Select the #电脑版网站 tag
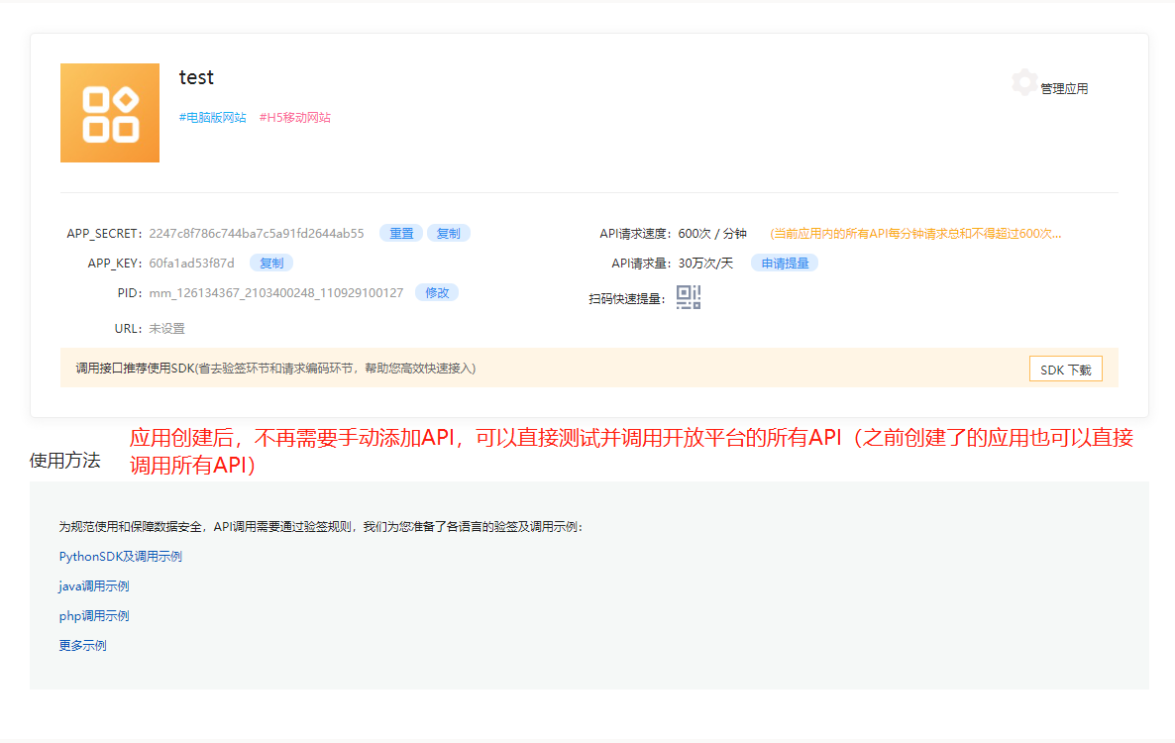Viewport: 1175px width, 743px height. pyautogui.click(x=212, y=118)
